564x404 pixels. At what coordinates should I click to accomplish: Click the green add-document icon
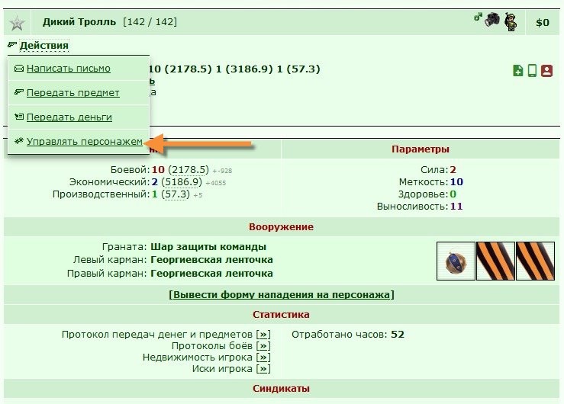point(517,70)
